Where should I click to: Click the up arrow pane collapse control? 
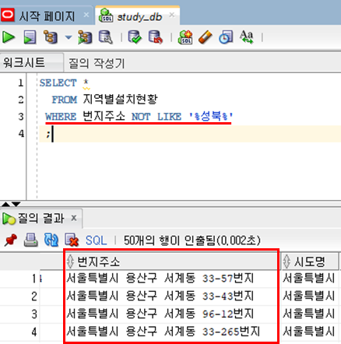(x=5, y=205)
